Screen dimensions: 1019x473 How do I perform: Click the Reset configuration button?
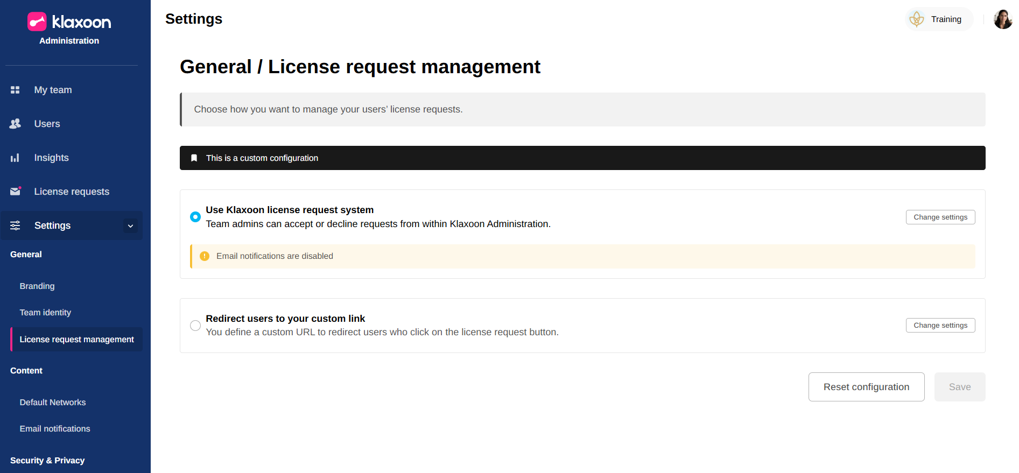pos(866,387)
